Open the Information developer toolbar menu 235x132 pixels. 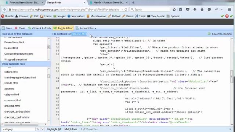coord(76,16)
